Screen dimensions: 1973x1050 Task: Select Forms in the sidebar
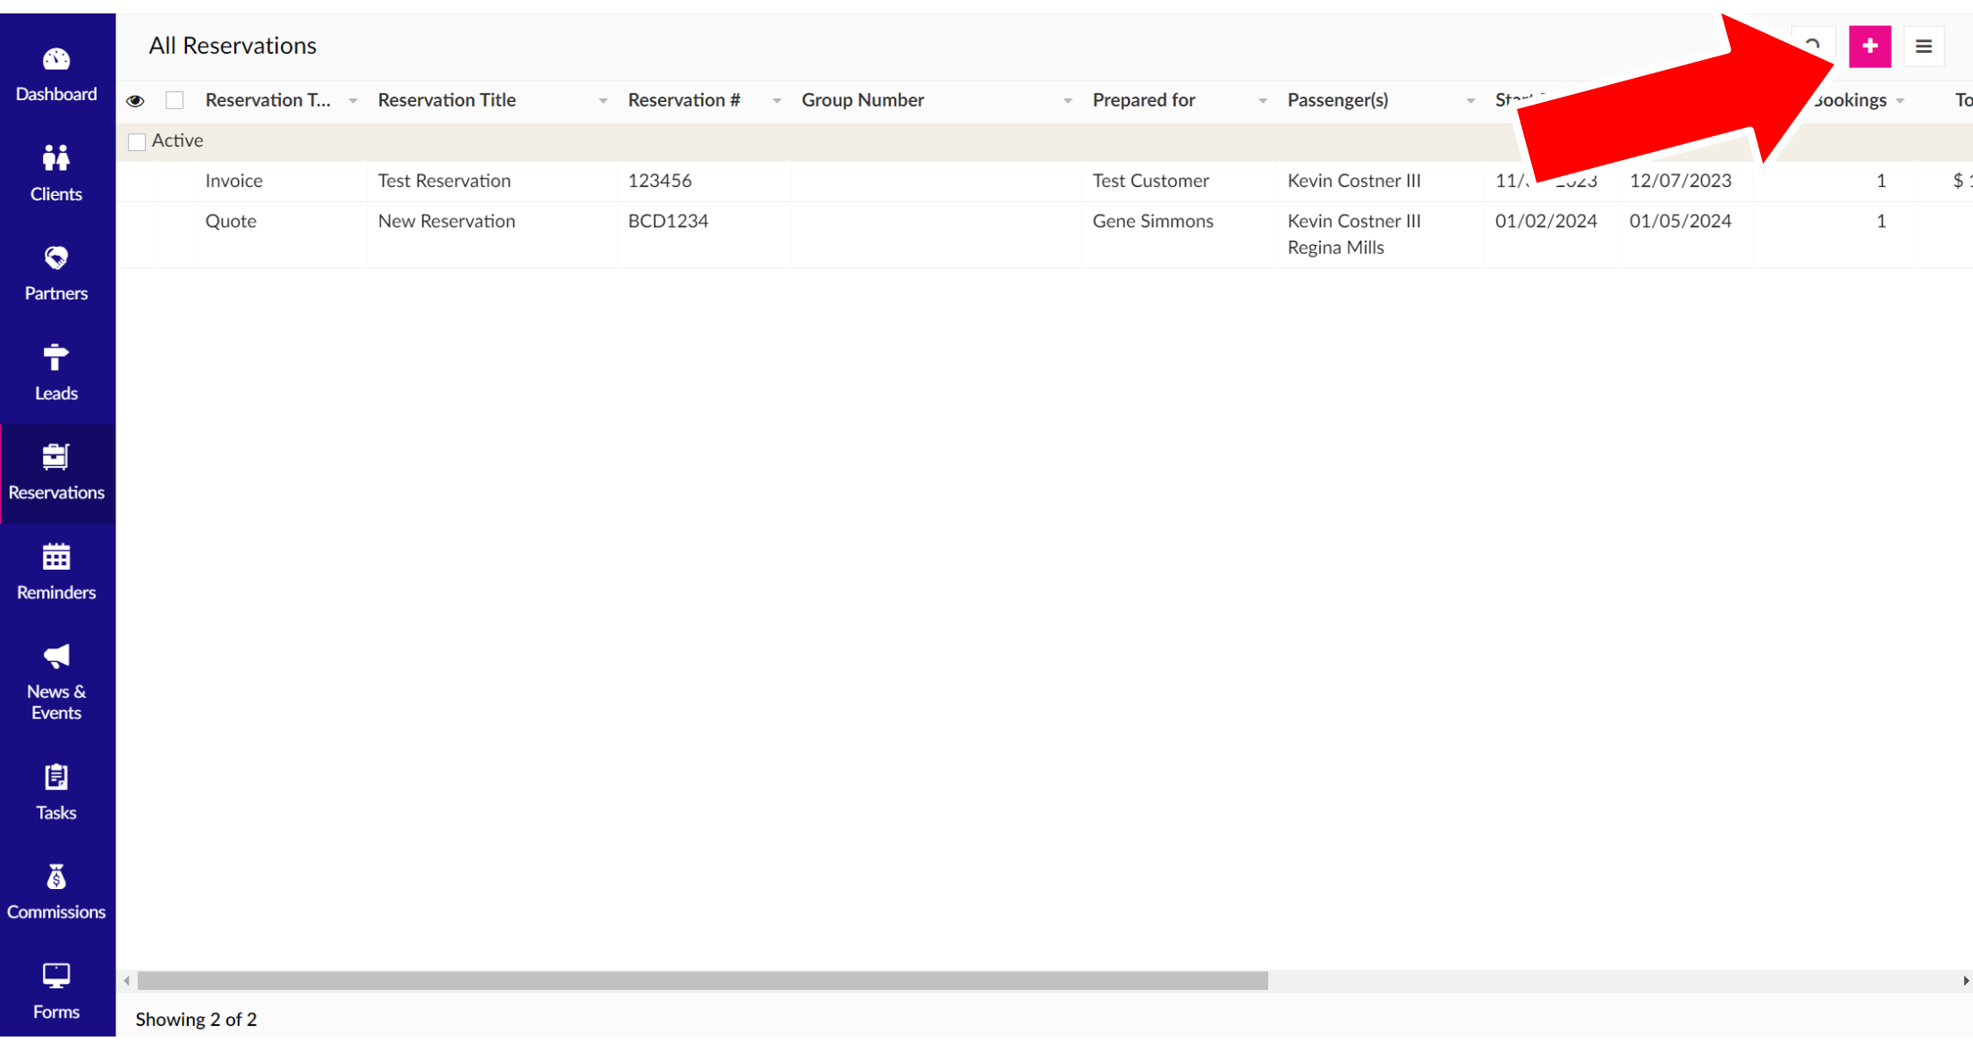[x=55, y=991]
